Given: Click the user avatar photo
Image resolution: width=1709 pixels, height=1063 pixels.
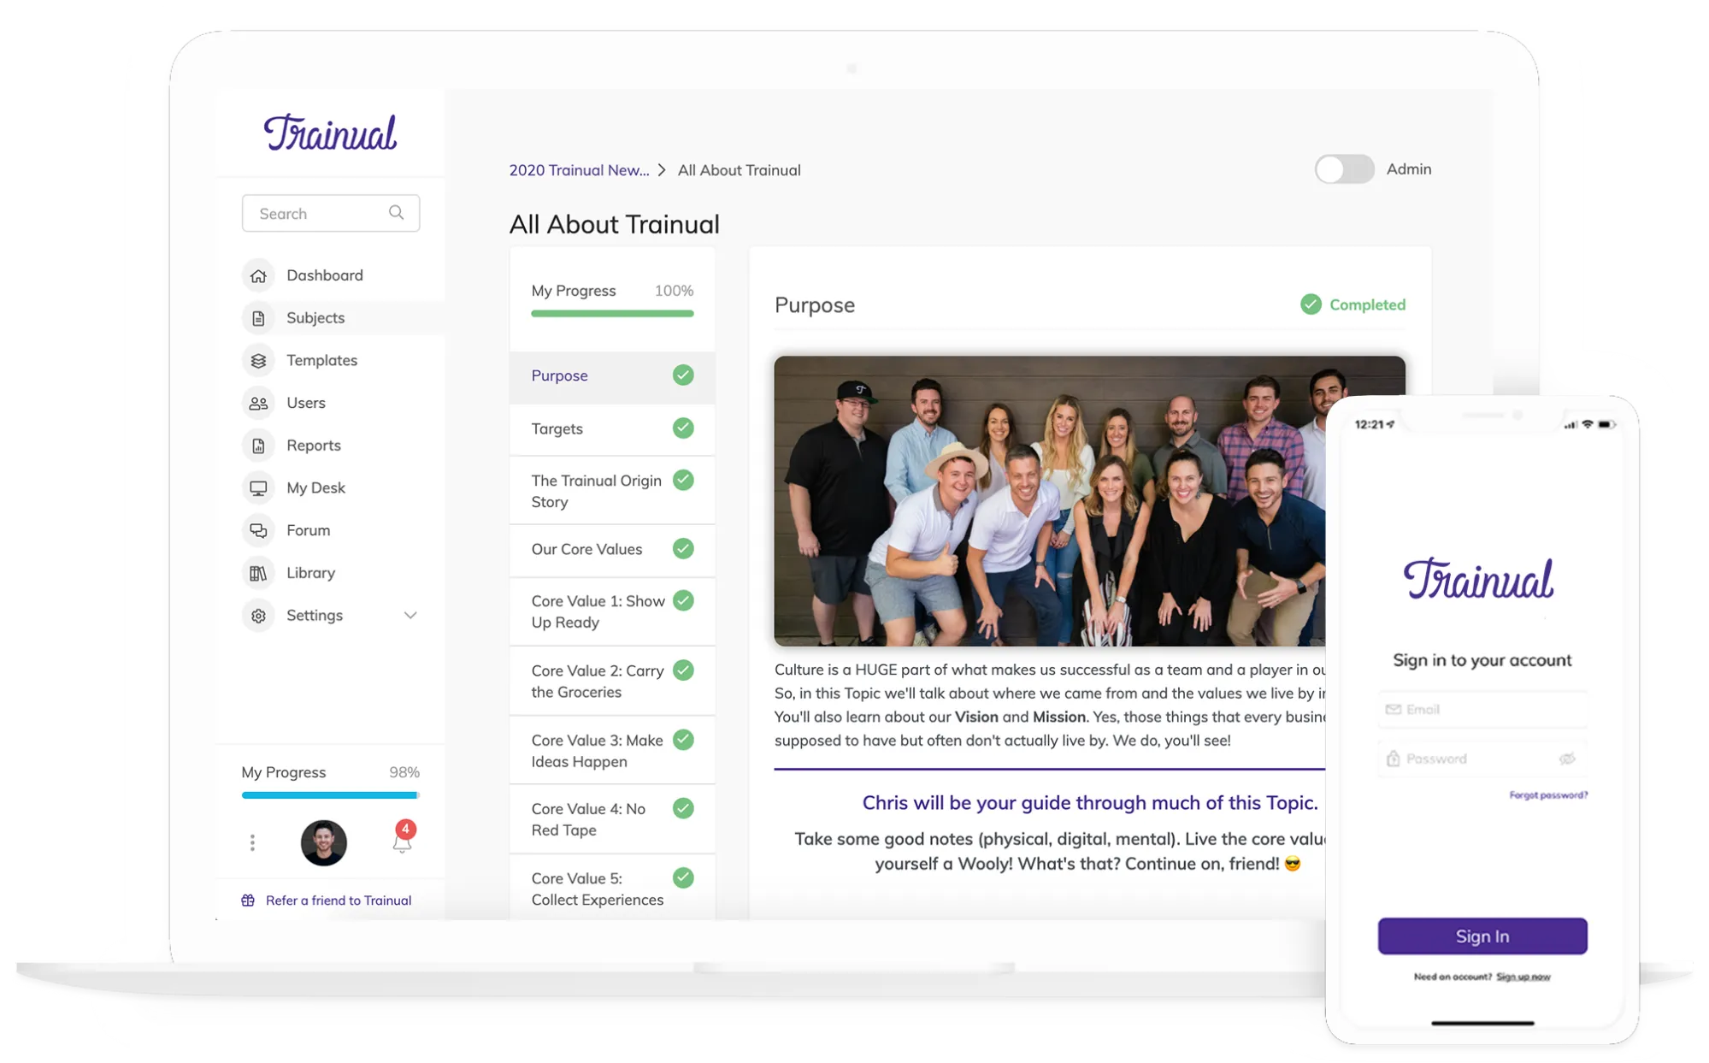Looking at the screenshot, I should pyautogui.click(x=324, y=843).
